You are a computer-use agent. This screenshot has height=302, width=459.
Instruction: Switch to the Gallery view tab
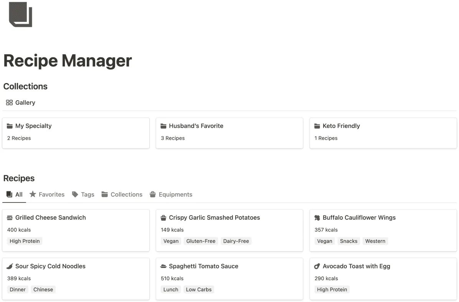point(20,103)
